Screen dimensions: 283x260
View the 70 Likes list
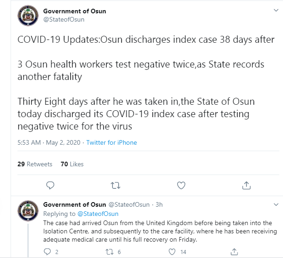tap(72, 164)
